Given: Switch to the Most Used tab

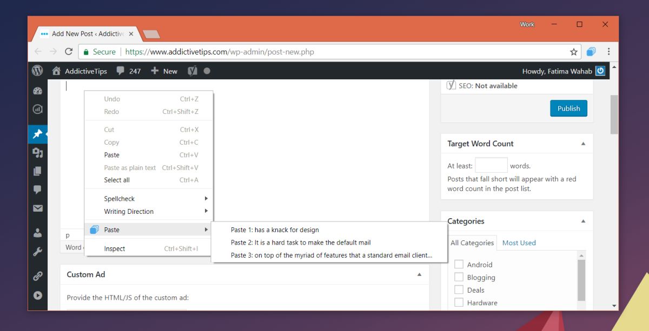Looking at the screenshot, I should point(519,243).
